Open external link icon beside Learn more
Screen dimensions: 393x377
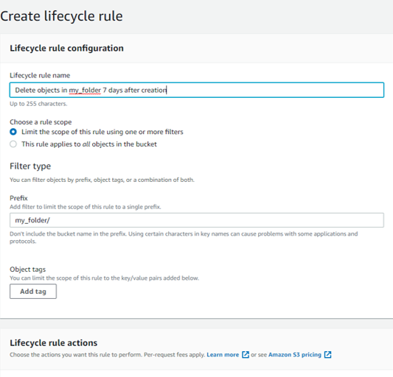click(246, 354)
